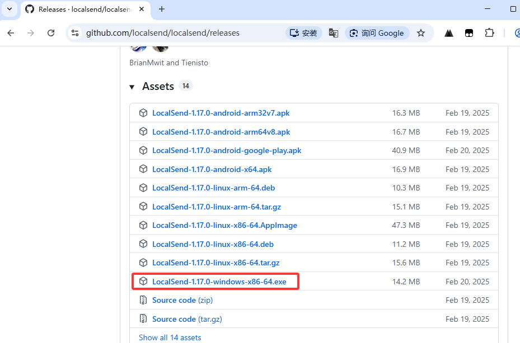Open a new browser tab
This screenshot has height=343, width=520.
click(162, 9)
